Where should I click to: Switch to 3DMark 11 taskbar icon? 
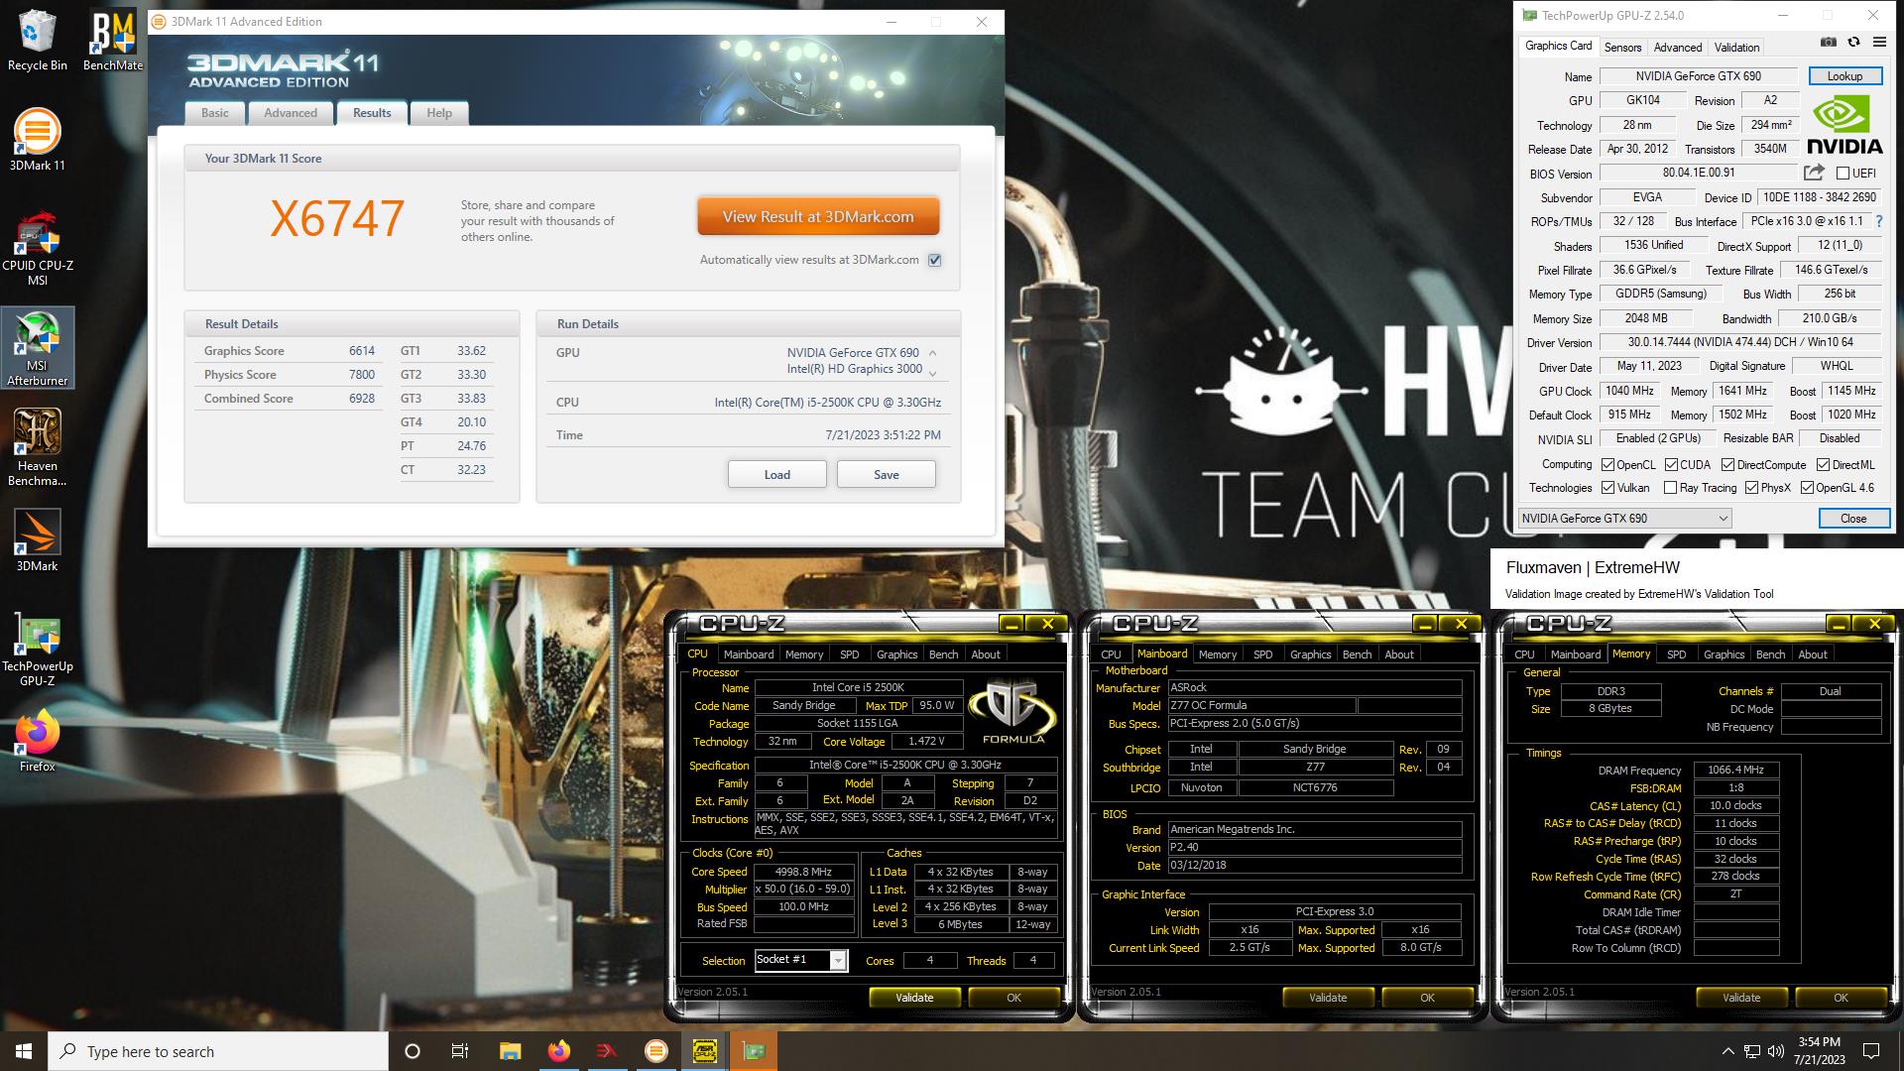pos(655,1051)
